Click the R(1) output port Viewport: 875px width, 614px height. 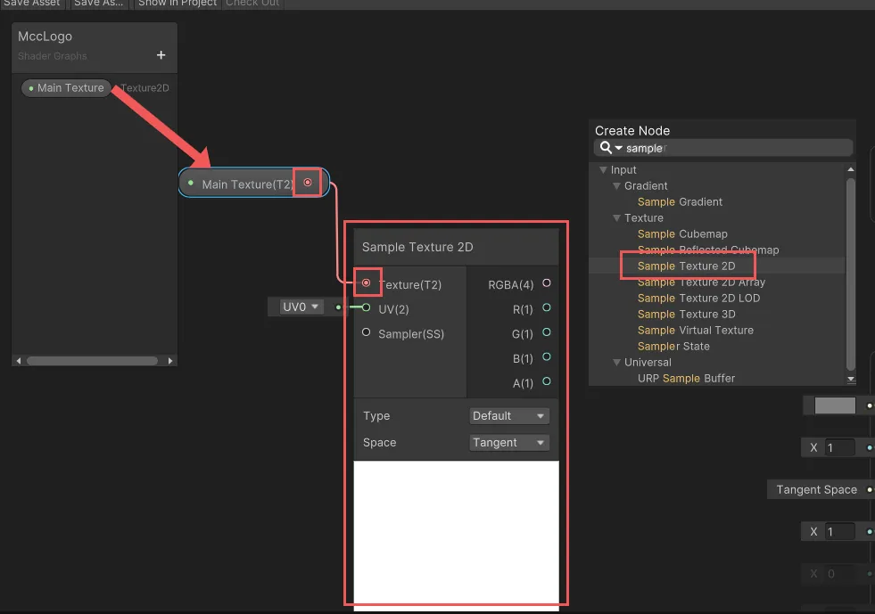pyautogui.click(x=547, y=308)
